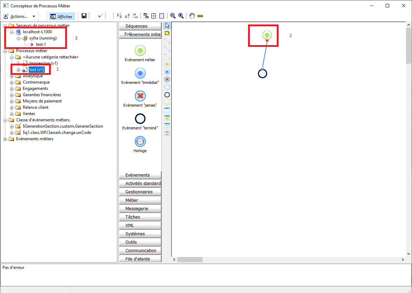Pick the window icon with green dots

click(x=167, y=126)
